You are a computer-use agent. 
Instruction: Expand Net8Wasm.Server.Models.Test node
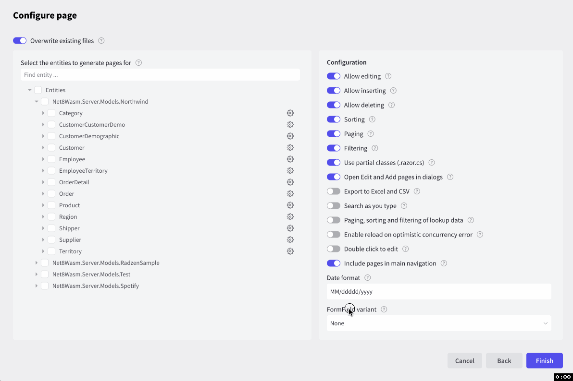pos(37,274)
